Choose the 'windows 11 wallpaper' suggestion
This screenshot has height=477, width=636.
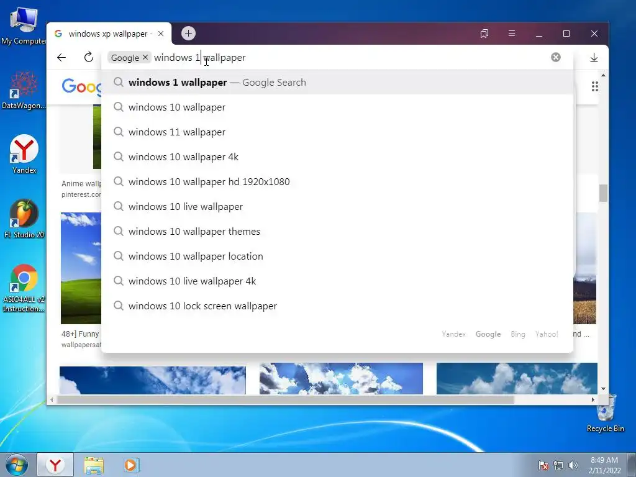337,132
